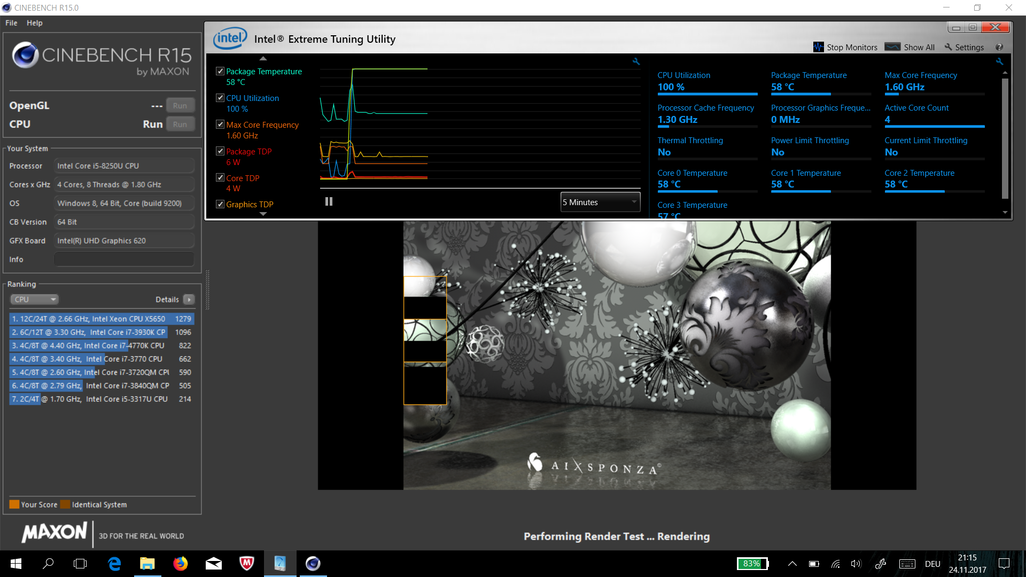The image size is (1026, 577).
Task: Open the Help menu
Action: click(x=34, y=23)
